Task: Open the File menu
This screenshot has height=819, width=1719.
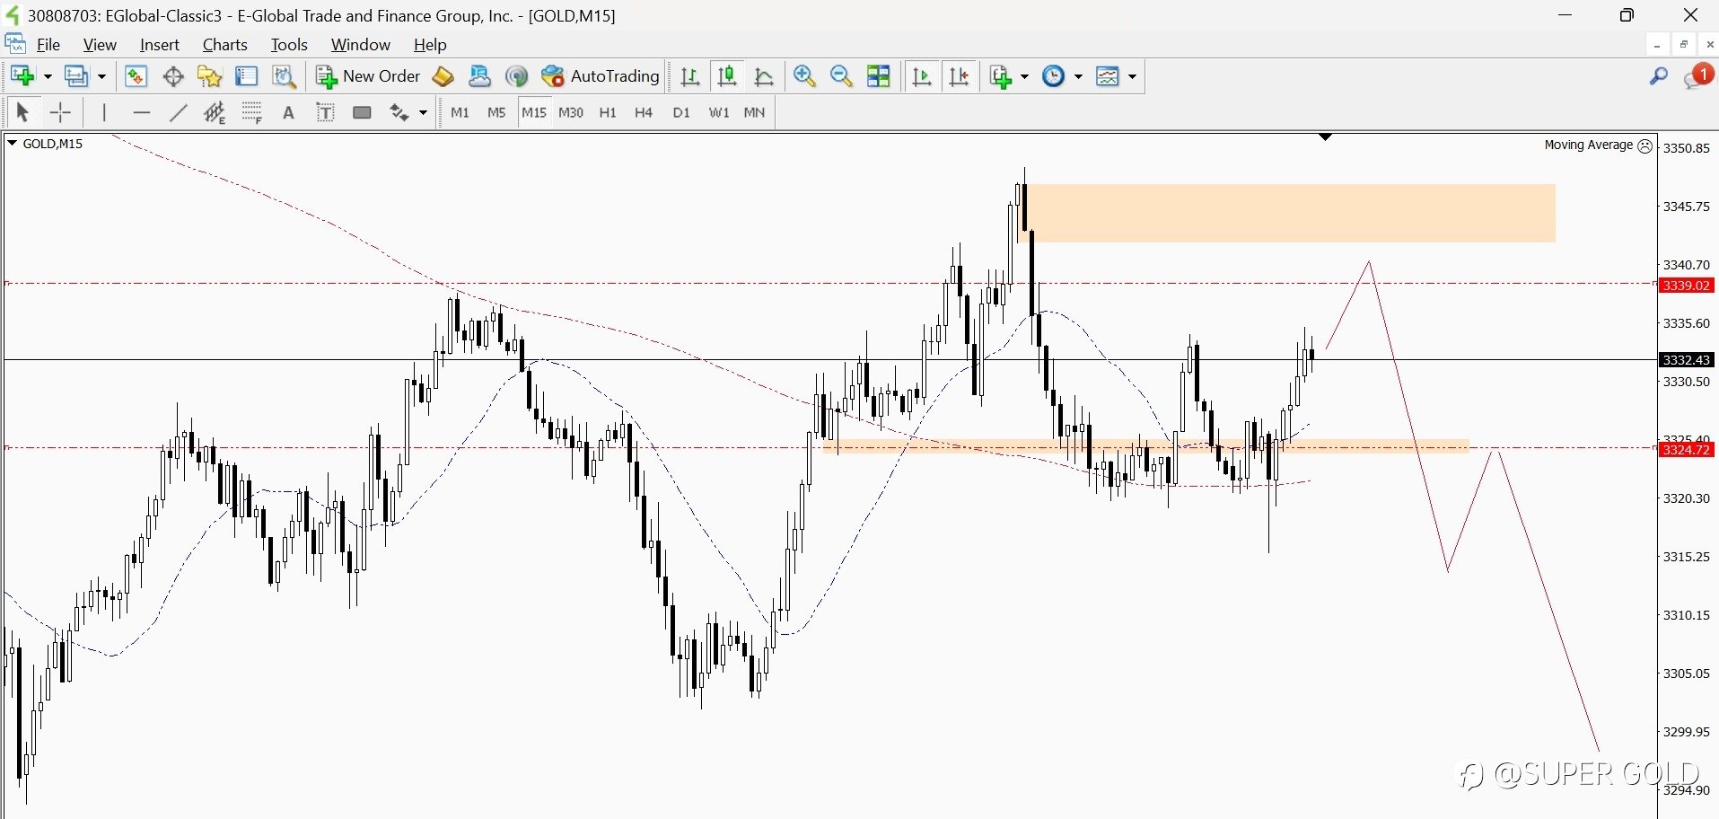Action: click(x=48, y=44)
